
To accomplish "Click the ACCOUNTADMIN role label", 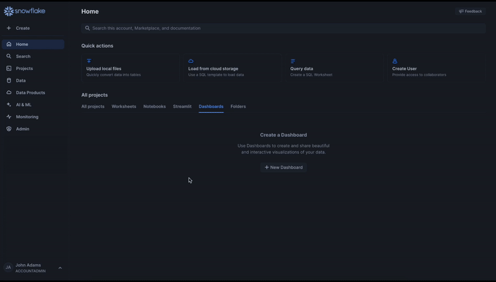I will (30, 271).
